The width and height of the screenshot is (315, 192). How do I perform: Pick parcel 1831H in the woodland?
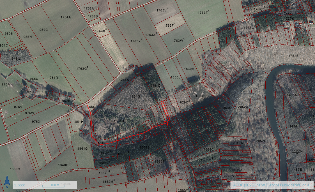[x=119, y=121]
